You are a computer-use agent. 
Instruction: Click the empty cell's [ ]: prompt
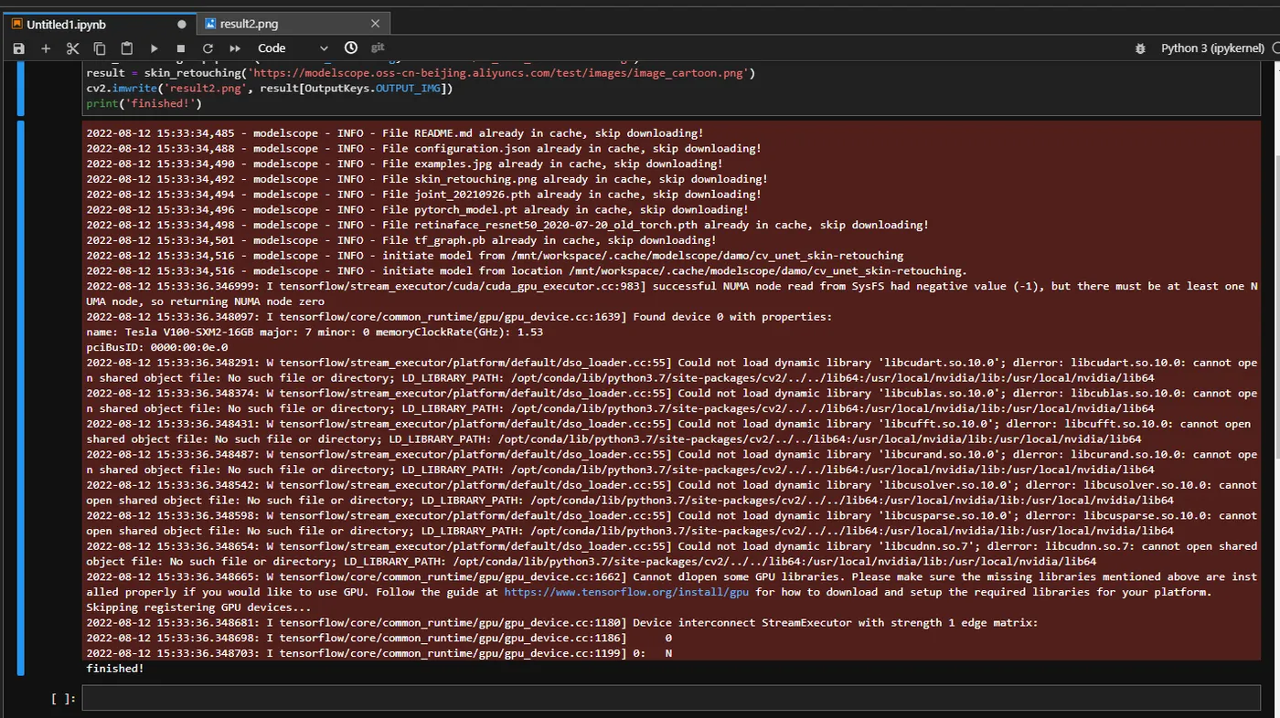[x=63, y=699]
